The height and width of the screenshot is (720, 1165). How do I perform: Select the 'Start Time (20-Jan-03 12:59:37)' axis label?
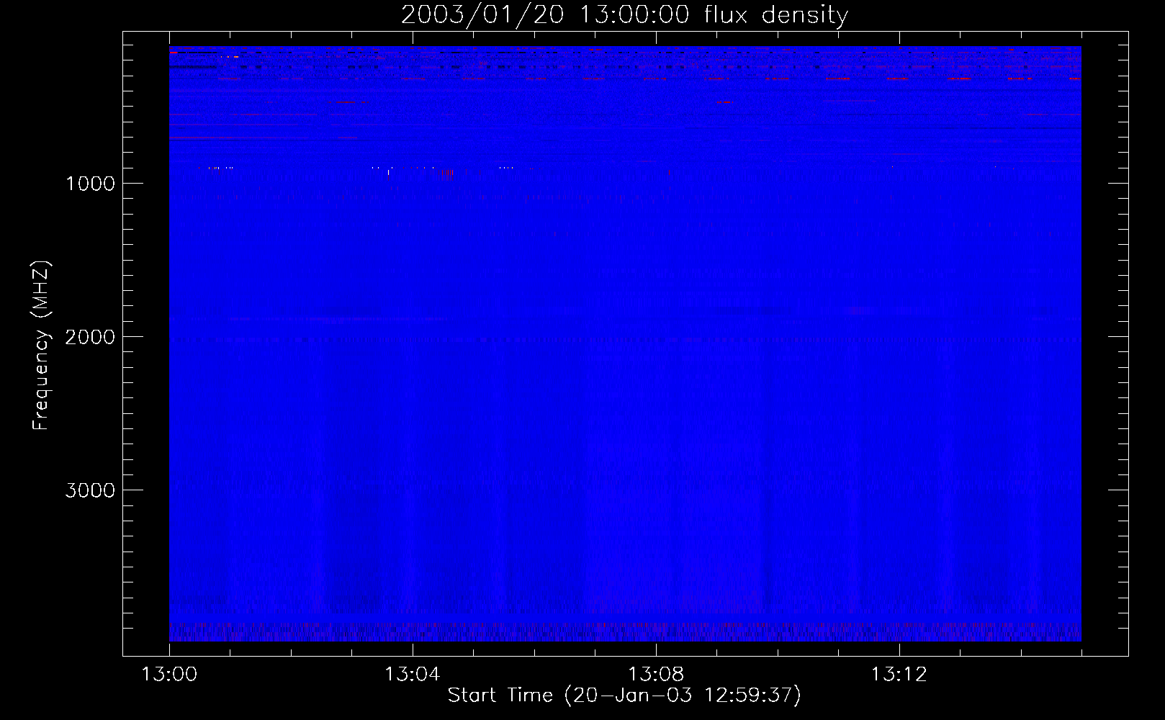pyautogui.click(x=624, y=696)
